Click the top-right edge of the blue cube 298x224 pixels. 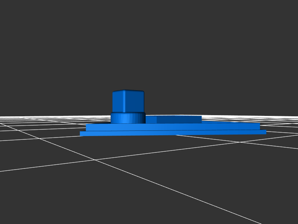point(143,92)
